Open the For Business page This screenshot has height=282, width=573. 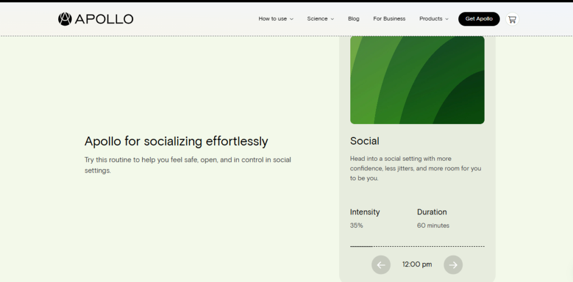coord(389,19)
